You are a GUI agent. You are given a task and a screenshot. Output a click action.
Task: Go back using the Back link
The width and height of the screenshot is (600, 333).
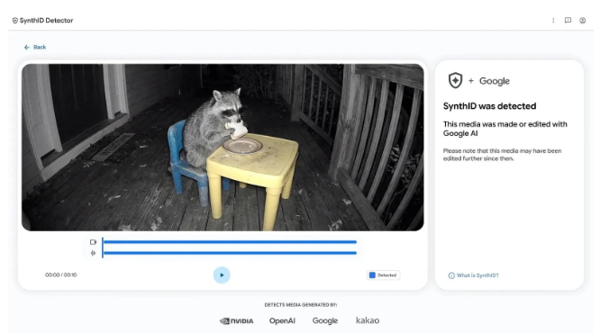coord(40,47)
